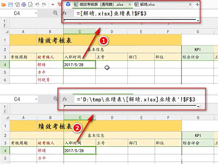Open name box dropdown arrow in lower screenshot
The image size is (218, 164).
tap(36, 99)
